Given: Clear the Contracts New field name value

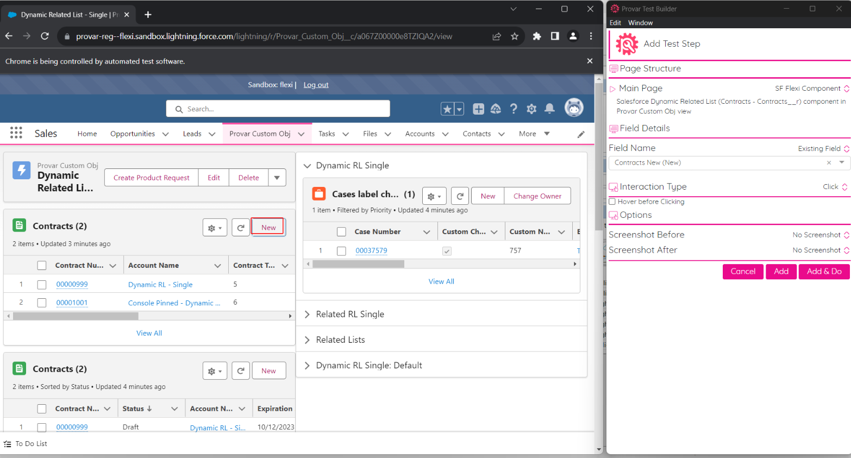Looking at the screenshot, I should pos(829,162).
